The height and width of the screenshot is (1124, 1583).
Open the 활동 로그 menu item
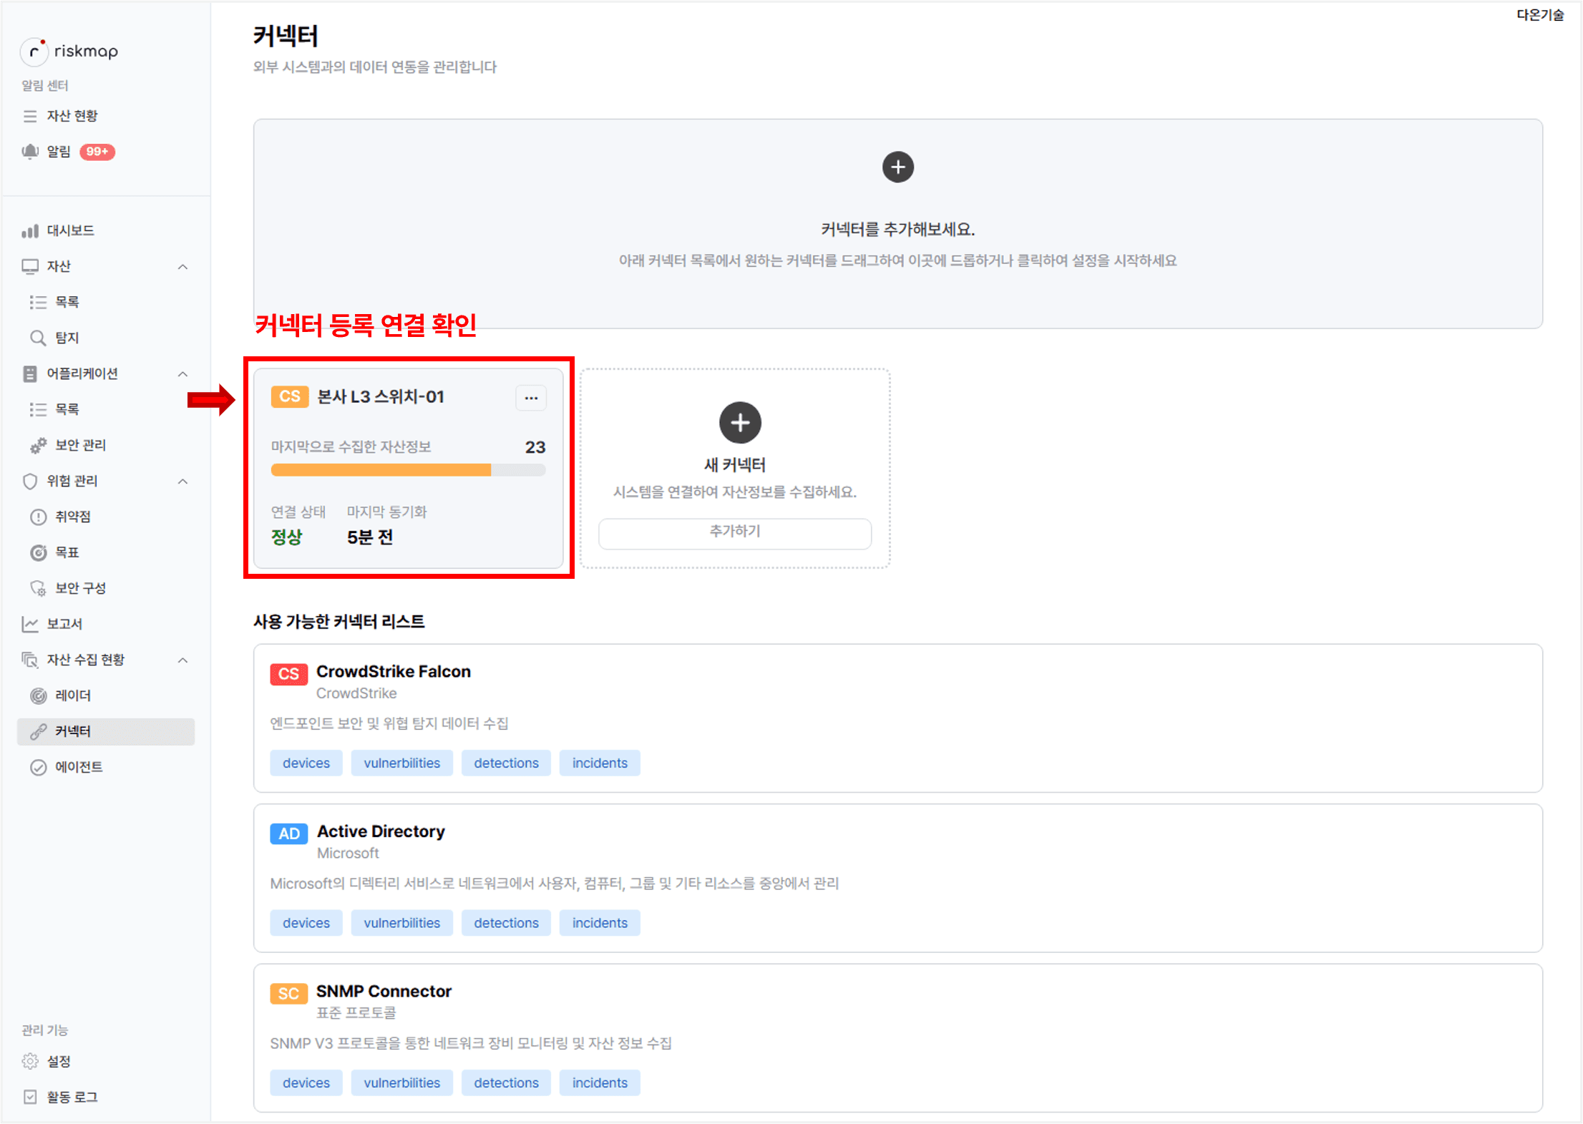tap(72, 1097)
